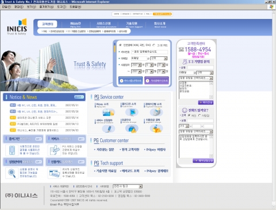Click the blue badge on the 05/28 notice
Image resolution: width=276 pixels, height=210 pixels.
(x=13, y=111)
